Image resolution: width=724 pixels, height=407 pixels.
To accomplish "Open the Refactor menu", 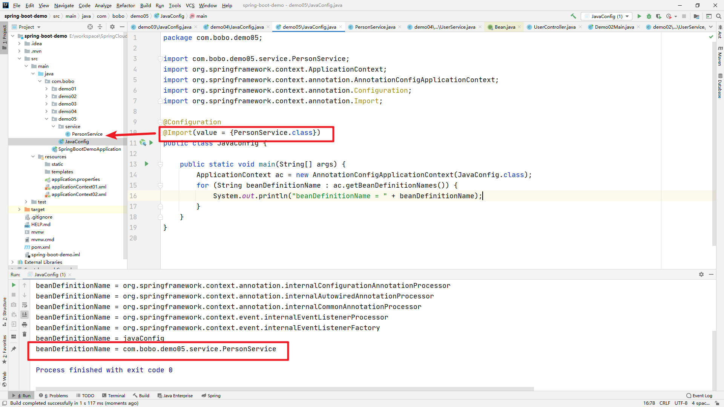I will point(125,5).
